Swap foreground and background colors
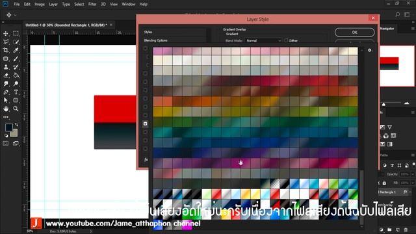The width and height of the screenshot is (416, 234). tap(16, 124)
